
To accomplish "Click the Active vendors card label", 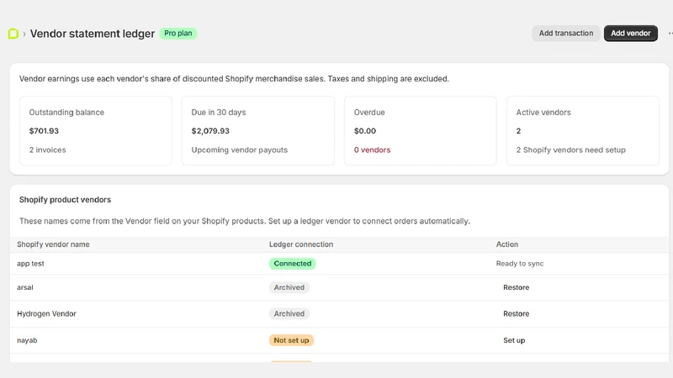I will click(x=543, y=113).
